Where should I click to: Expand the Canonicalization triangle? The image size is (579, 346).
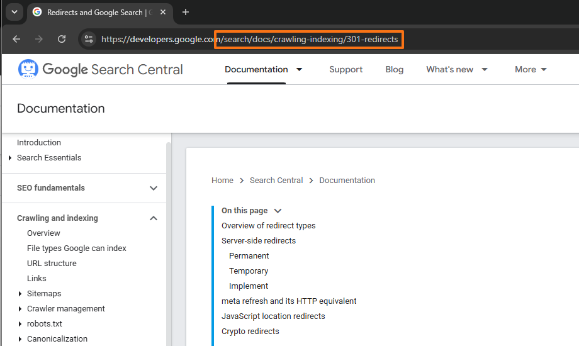pos(20,339)
